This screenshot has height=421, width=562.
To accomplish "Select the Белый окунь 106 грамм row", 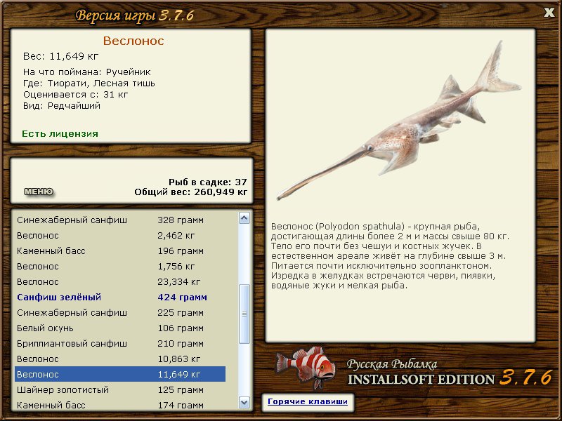I will 120,328.
